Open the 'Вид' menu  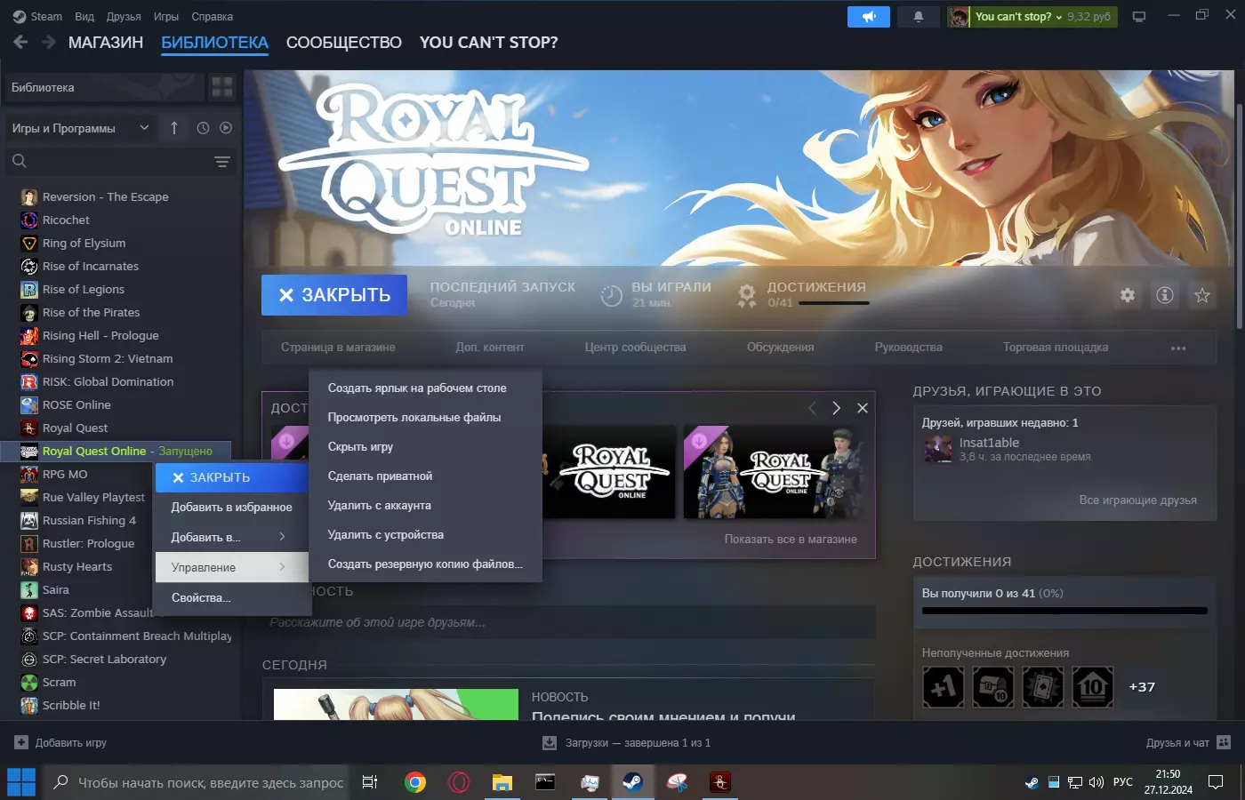pyautogui.click(x=84, y=17)
